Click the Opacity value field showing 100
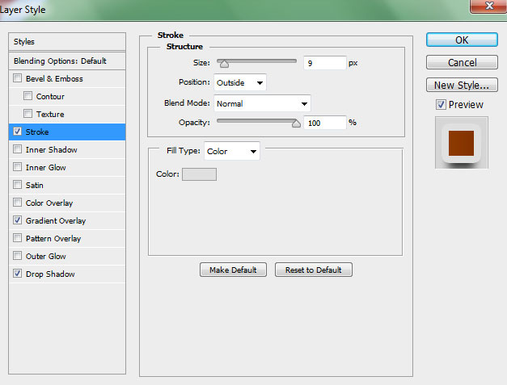 (324, 123)
